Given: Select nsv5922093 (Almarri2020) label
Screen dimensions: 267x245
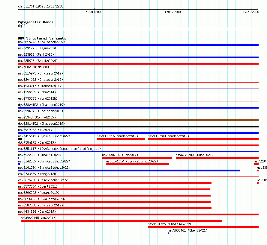Looking at the screenshot, I should pyautogui.click(x=40, y=155).
